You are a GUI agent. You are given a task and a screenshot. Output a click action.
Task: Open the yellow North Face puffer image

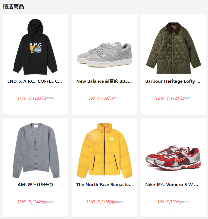point(104,151)
